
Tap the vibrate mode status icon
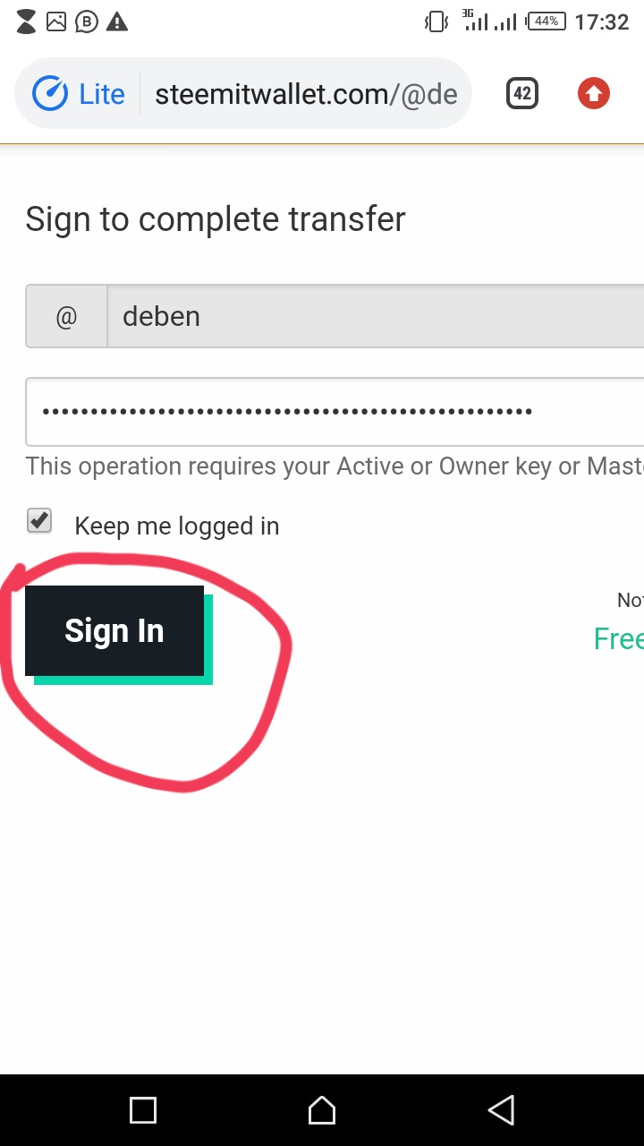tap(436, 21)
